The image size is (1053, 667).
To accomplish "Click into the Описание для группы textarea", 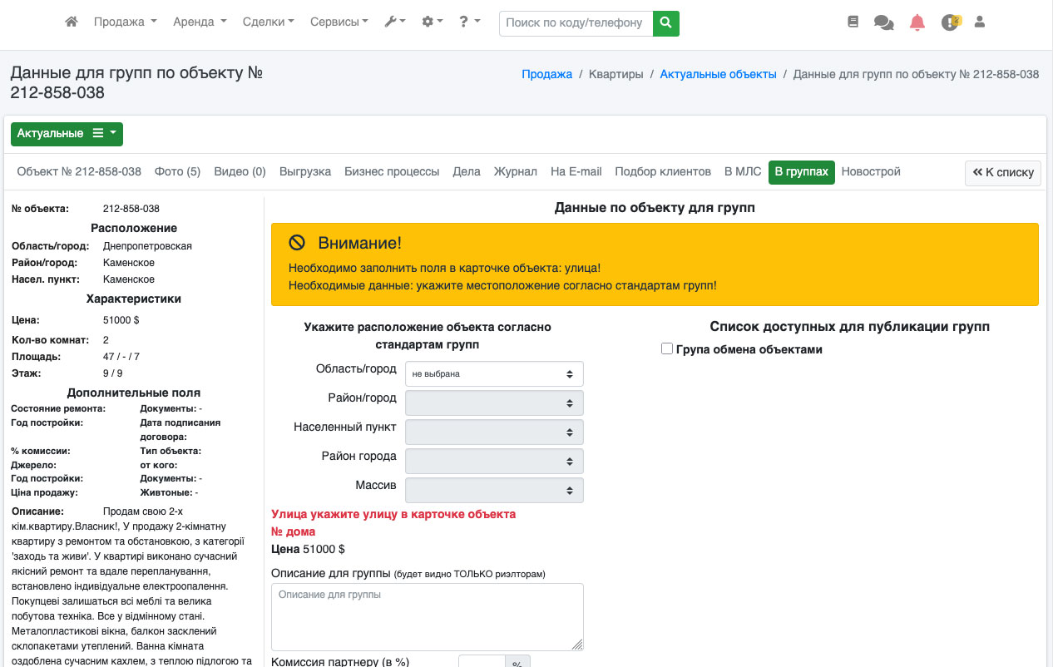I will tap(427, 616).
